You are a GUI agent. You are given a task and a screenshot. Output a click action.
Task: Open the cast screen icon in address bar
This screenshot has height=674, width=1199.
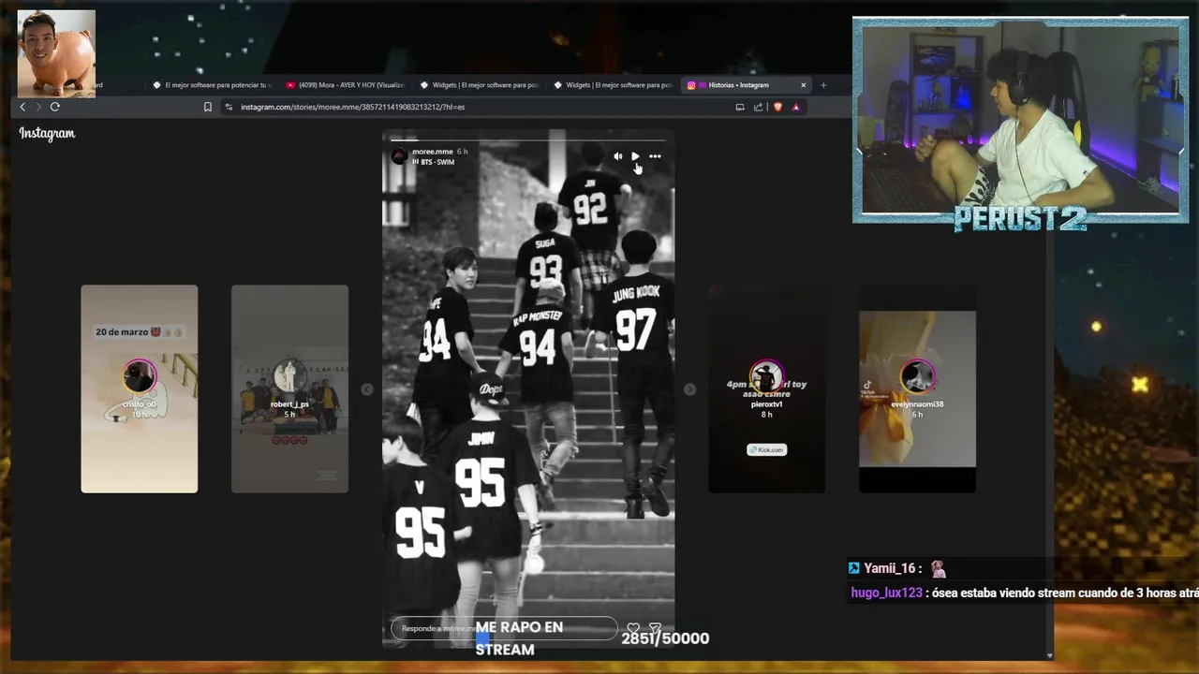coord(740,107)
